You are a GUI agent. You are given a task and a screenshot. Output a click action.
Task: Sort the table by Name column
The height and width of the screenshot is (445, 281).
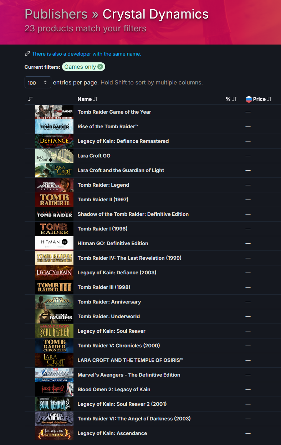pyautogui.click(x=88, y=99)
